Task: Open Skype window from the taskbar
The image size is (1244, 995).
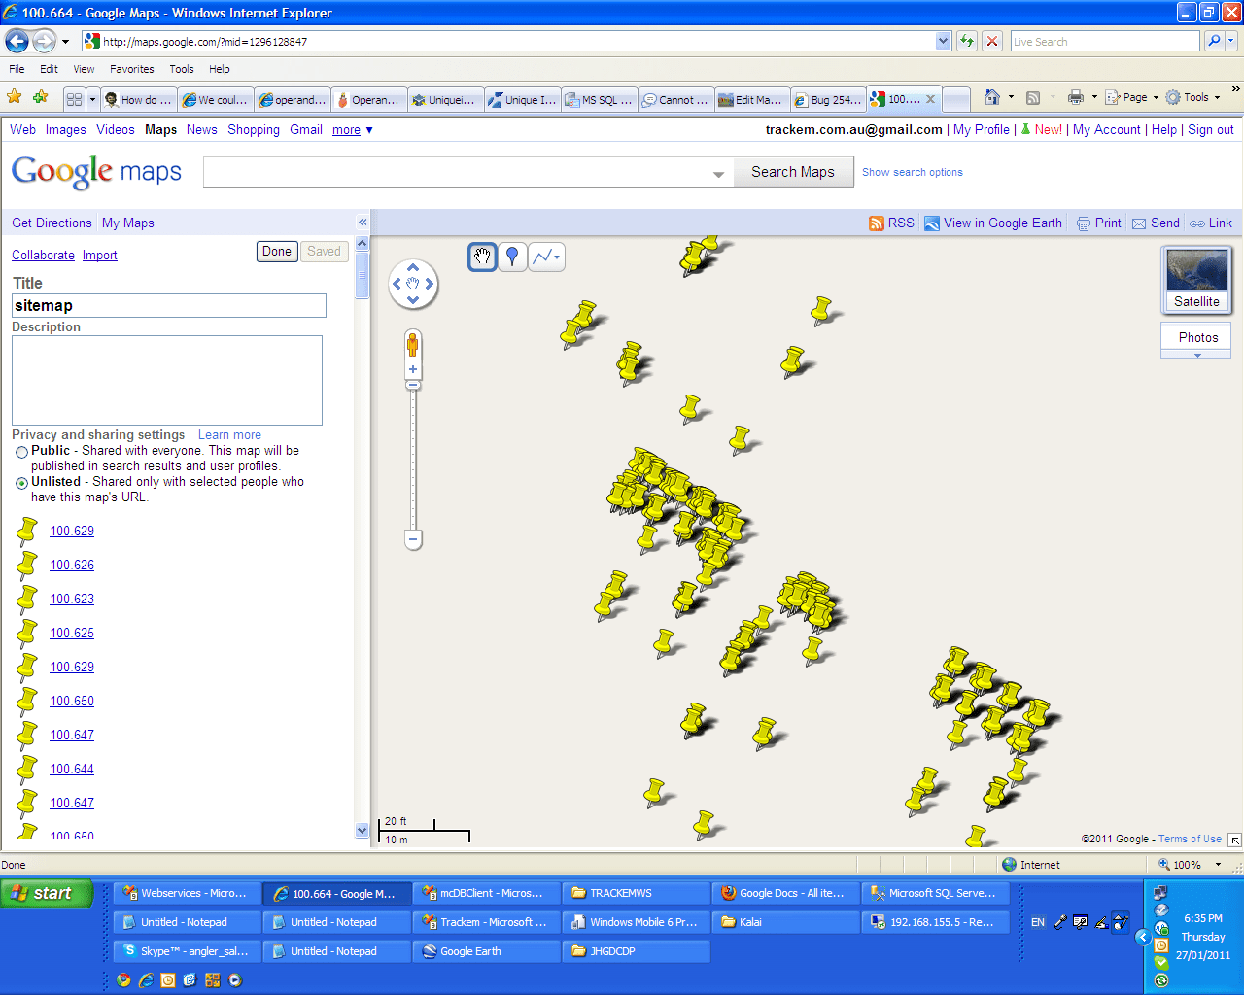Action: point(187,951)
